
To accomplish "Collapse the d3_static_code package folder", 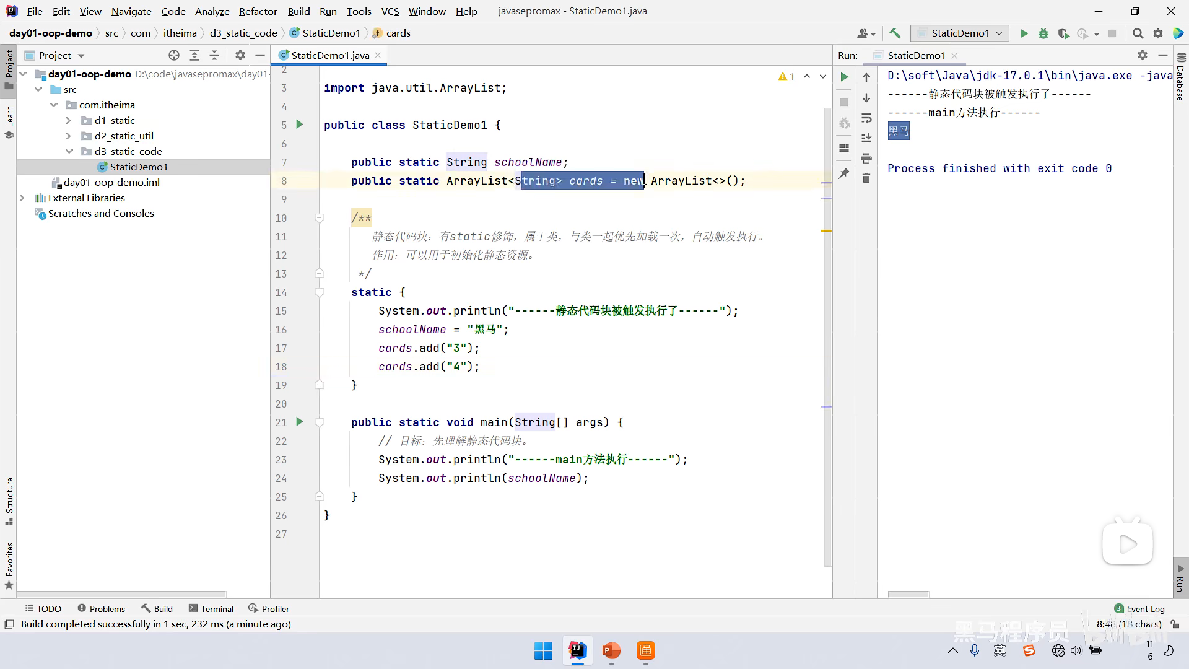I will tap(68, 151).
